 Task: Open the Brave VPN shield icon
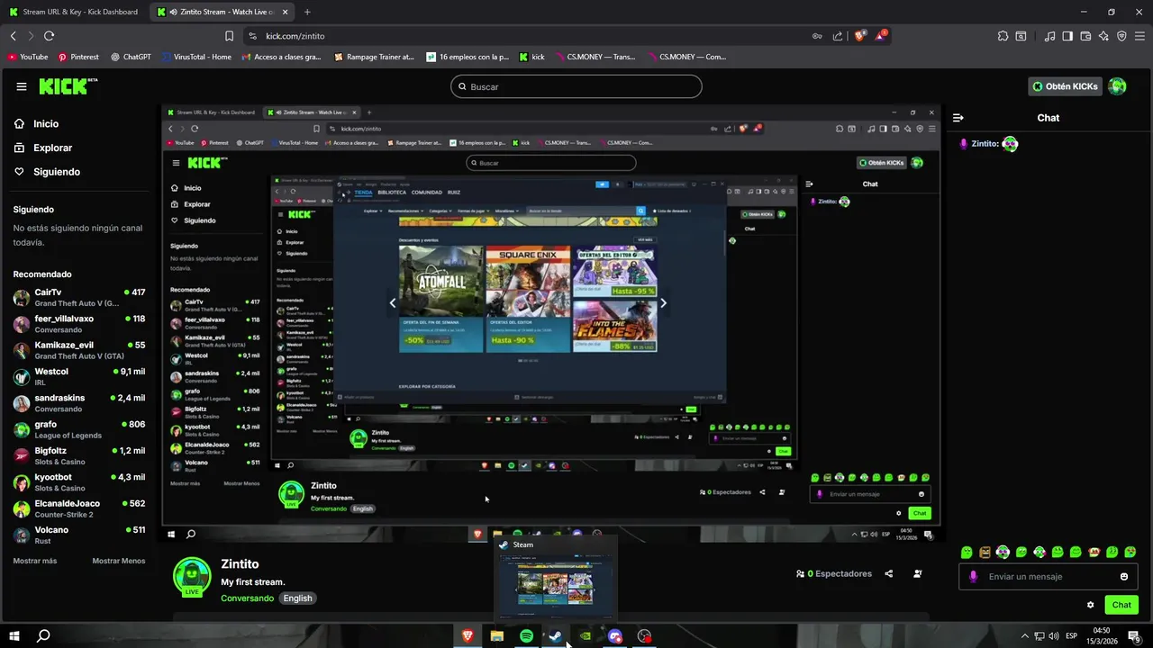pyautogui.click(x=1121, y=36)
